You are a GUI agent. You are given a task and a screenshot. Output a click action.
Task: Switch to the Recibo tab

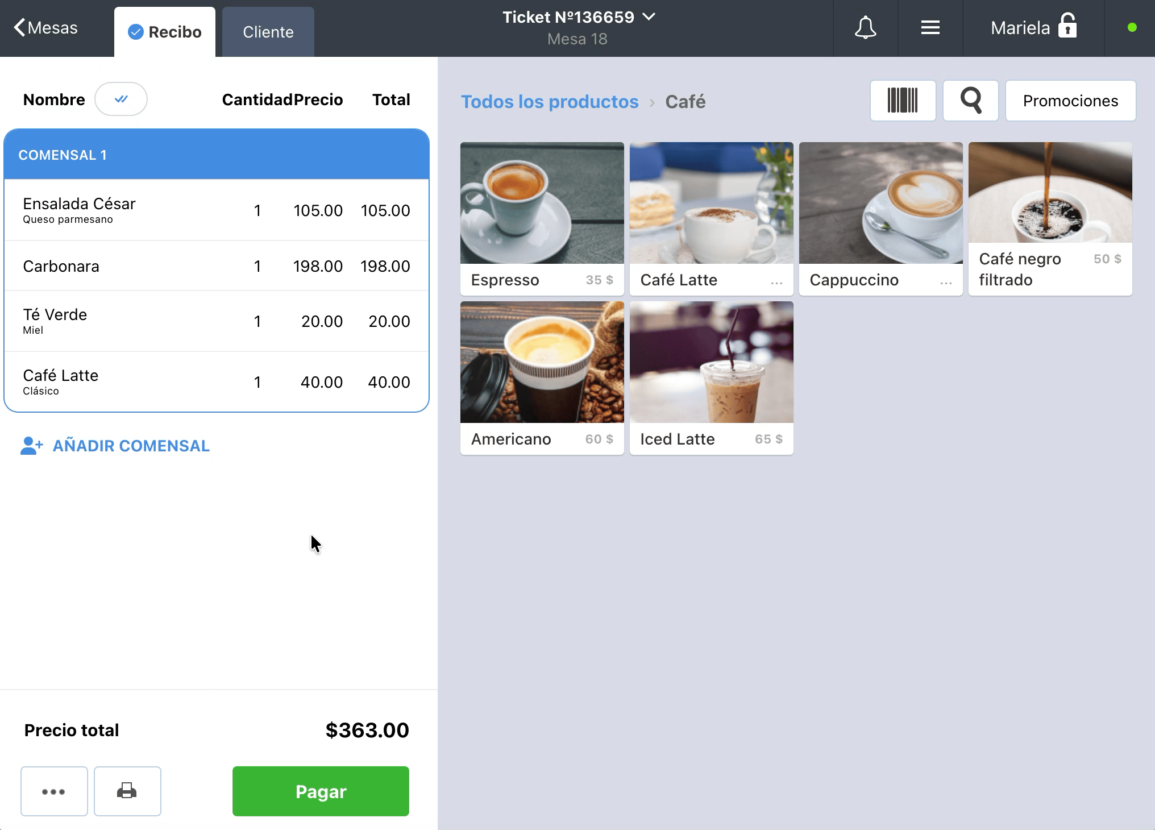165,32
